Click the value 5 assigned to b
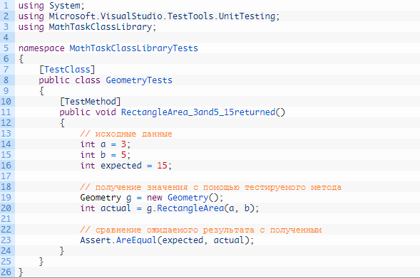This screenshot has width=420, height=278. 123,155
